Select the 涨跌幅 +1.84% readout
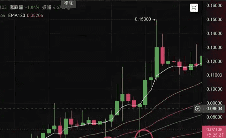Image resolution: width=226 pixels, height=138 pixels. (25, 7)
